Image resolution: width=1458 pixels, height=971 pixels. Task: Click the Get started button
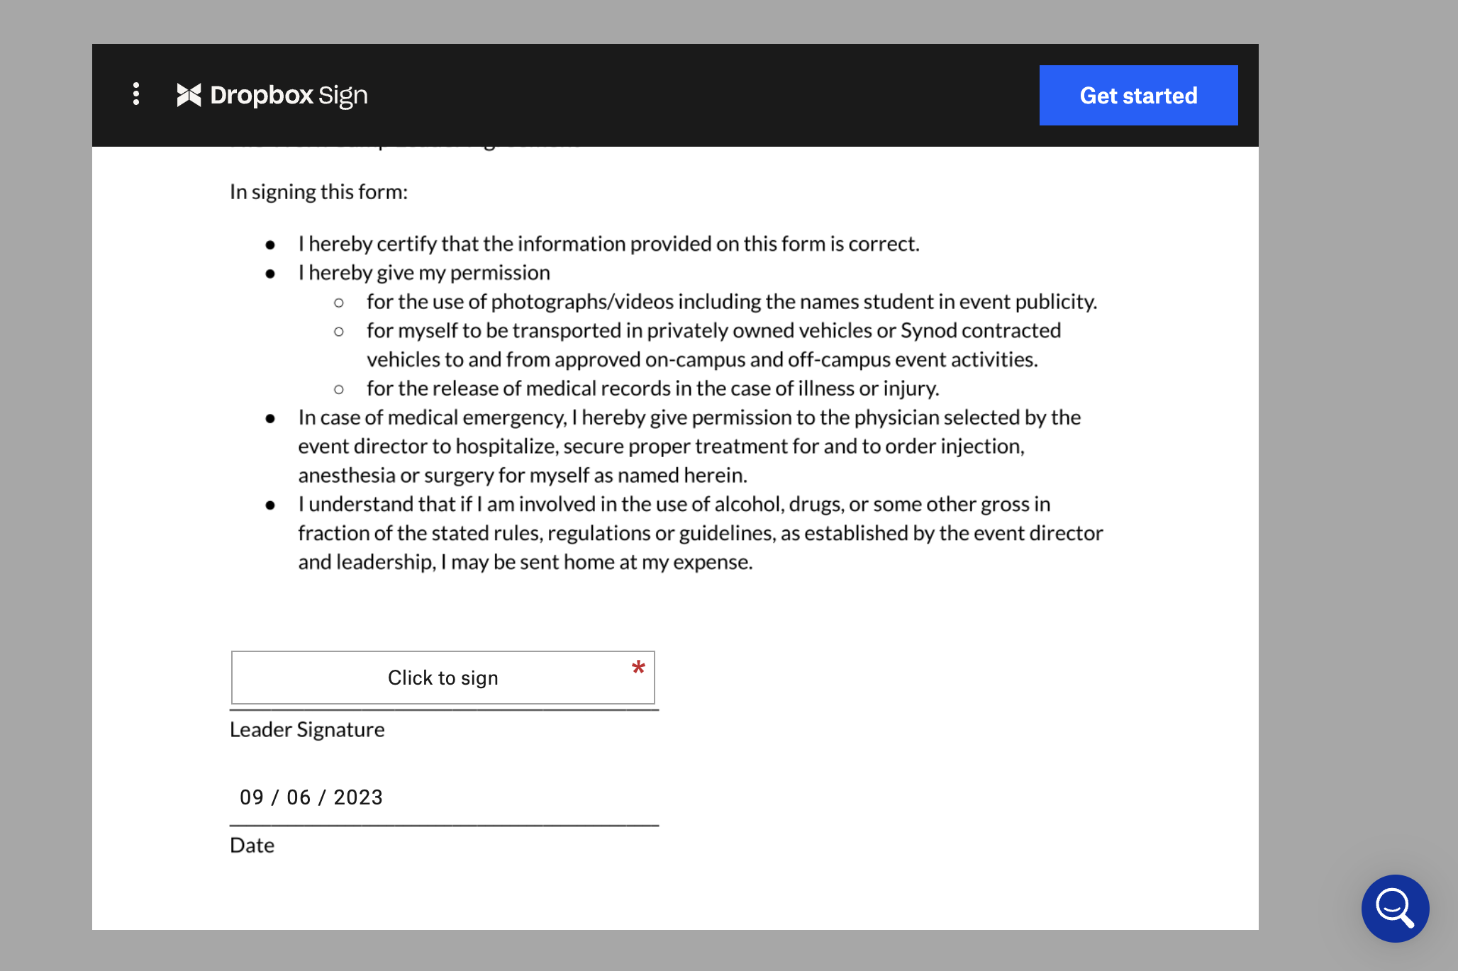pyautogui.click(x=1138, y=96)
